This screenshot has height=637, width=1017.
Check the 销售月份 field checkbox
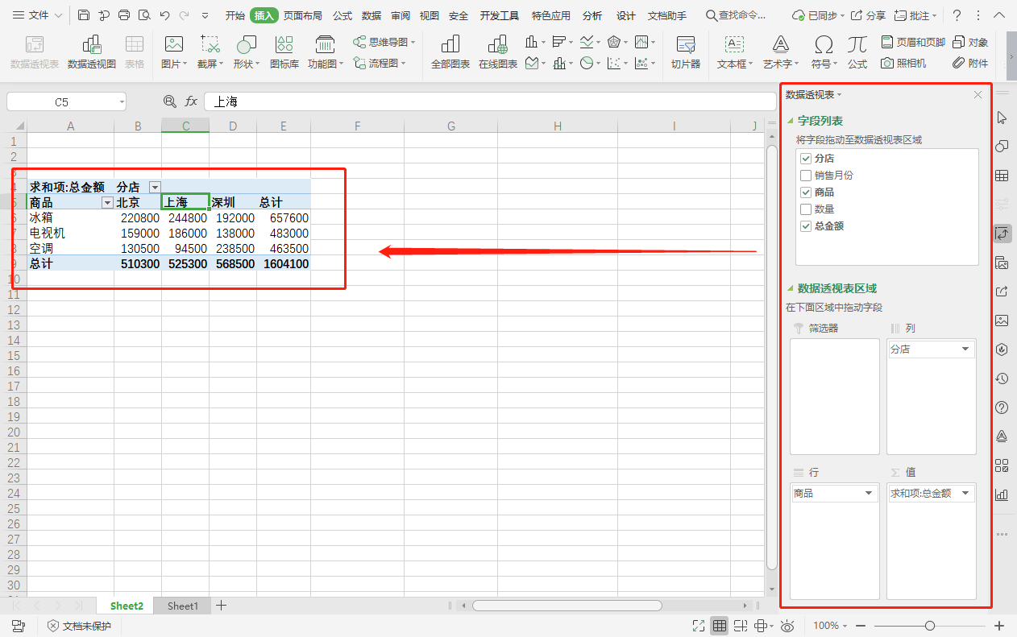coord(806,176)
